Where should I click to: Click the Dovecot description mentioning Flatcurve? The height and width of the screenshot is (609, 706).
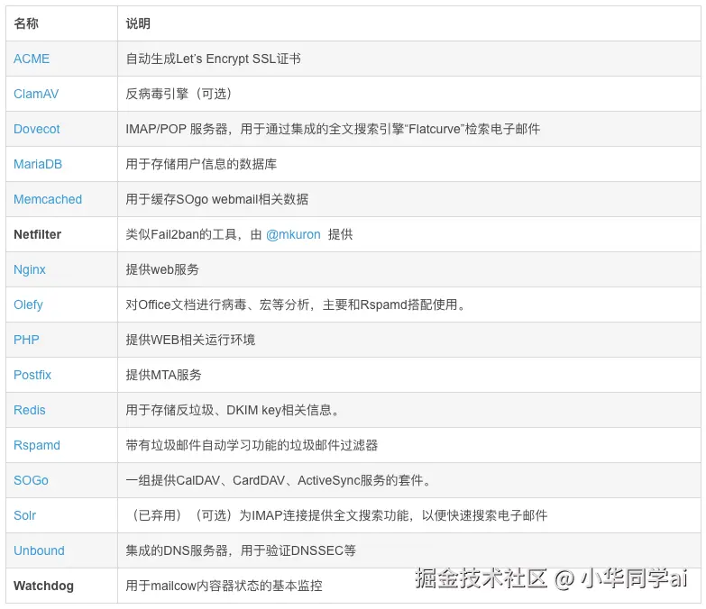pos(333,129)
